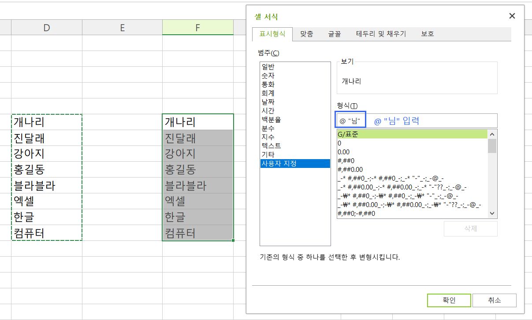Click cell 컴퓨터 in column D
The image size is (532, 320).
[x=47, y=233]
